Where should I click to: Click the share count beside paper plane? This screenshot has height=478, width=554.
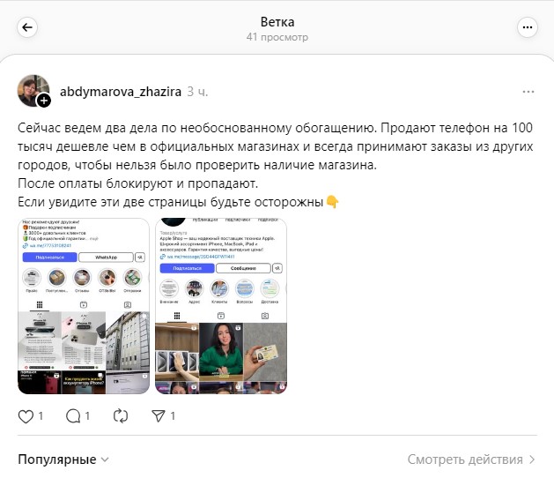click(173, 415)
